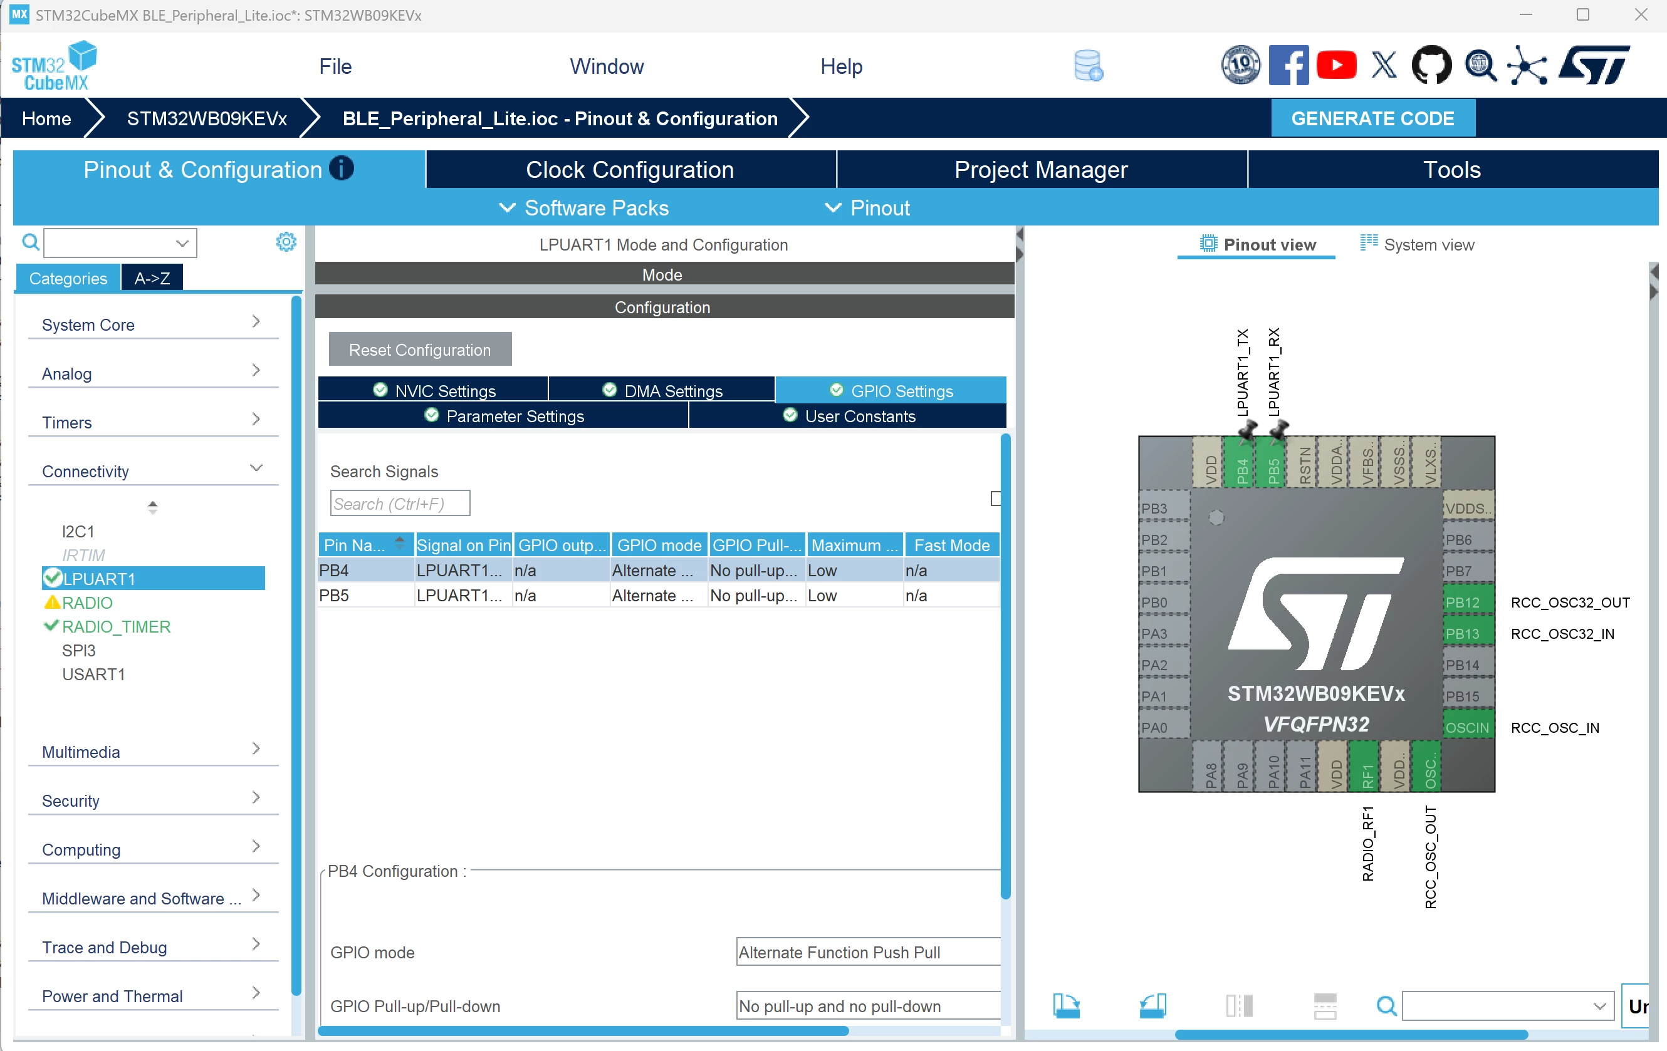Click the horizontal-split flip icon under the pinout
Viewport: 1667px width, 1051px height.
point(1325,1005)
